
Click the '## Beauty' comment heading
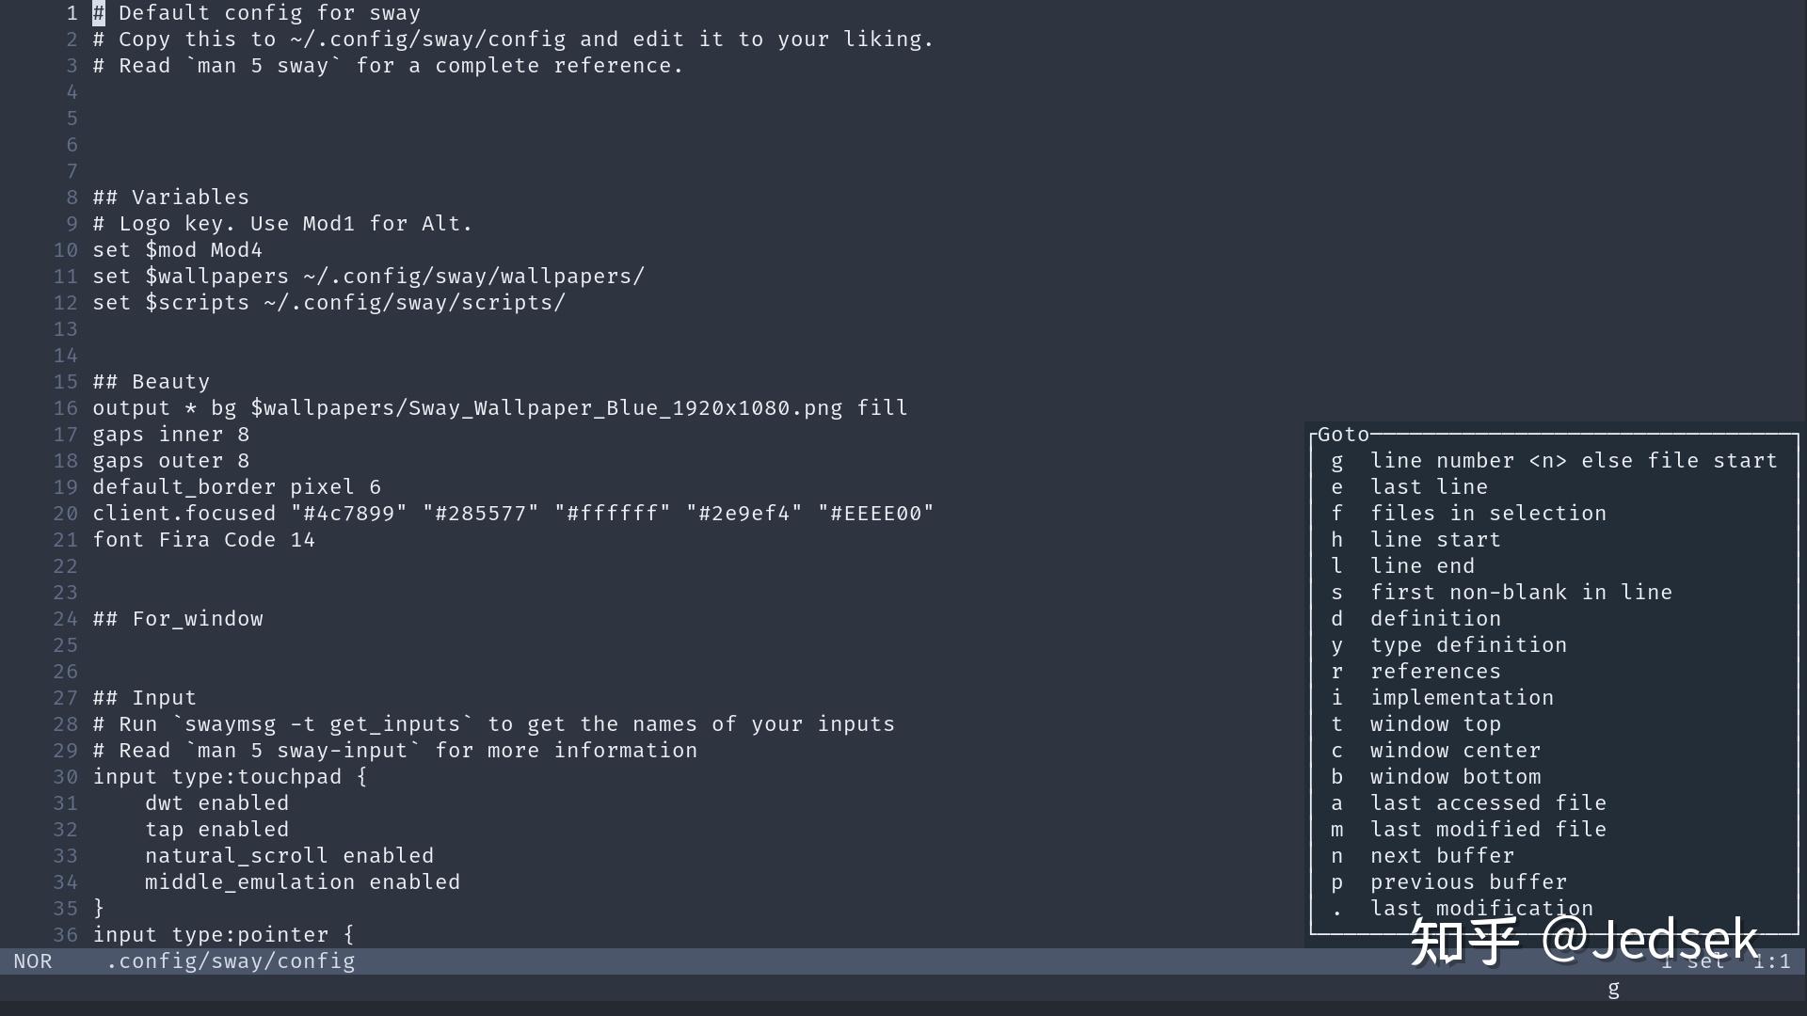tap(151, 382)
